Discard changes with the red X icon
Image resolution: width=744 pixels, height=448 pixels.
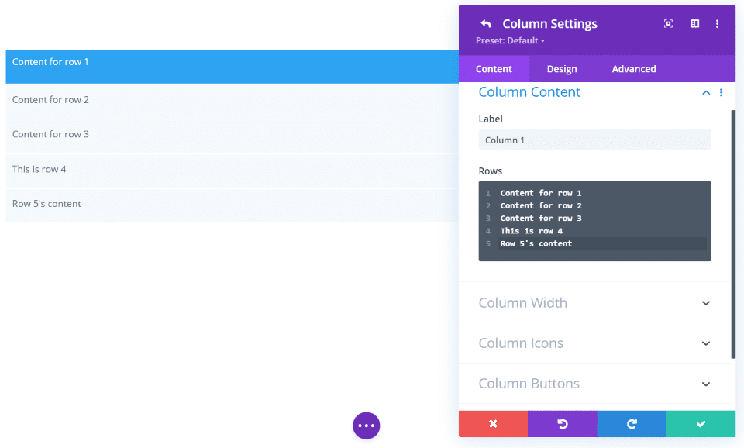tap(493, 423)
